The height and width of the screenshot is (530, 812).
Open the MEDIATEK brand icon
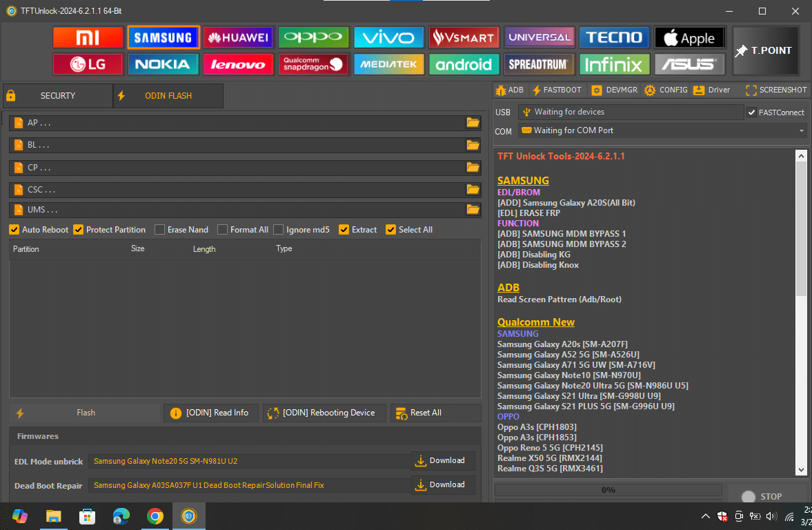click(x=388, y=64)
